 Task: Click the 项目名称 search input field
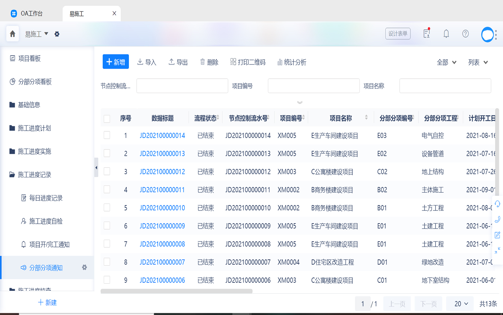[445, 86]
